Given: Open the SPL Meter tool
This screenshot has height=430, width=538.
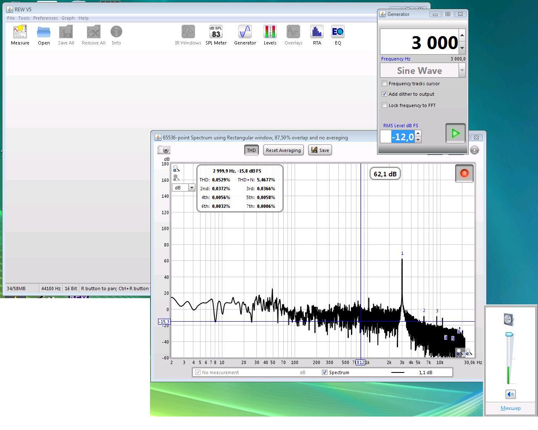Looking at the screenshot, I should (216, 35).
